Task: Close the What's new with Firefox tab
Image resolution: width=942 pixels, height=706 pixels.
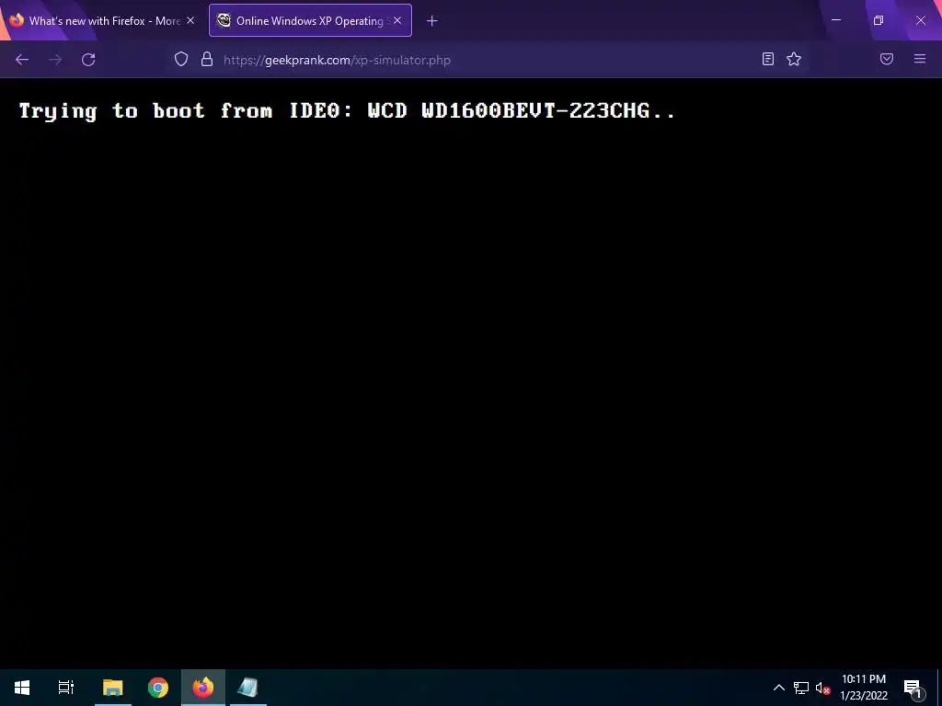Action: pyautogui.click(x=190, y=20)
